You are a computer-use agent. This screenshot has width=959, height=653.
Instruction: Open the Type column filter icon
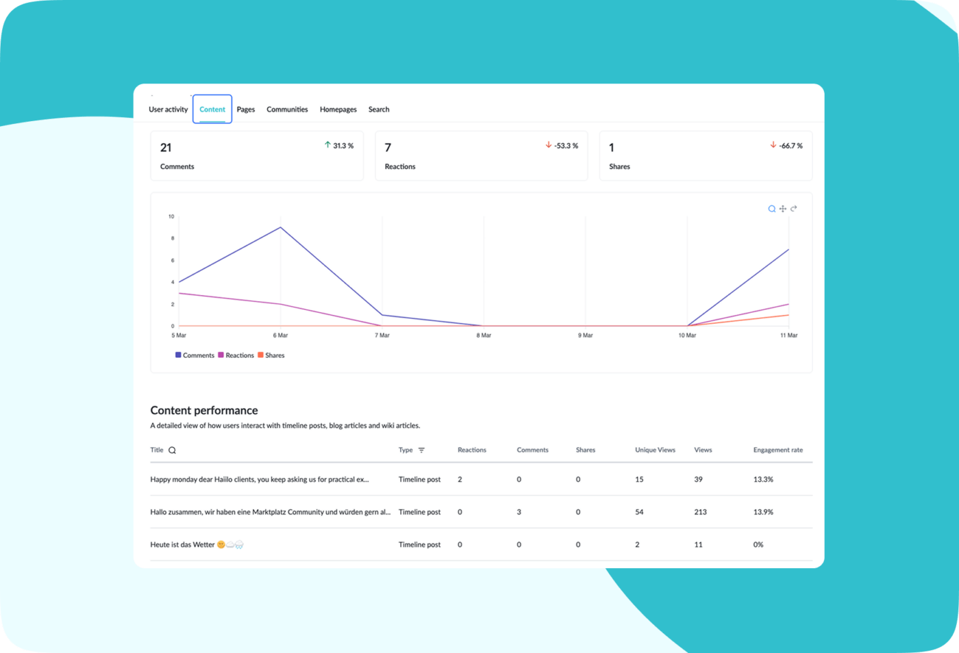[421, 450]
